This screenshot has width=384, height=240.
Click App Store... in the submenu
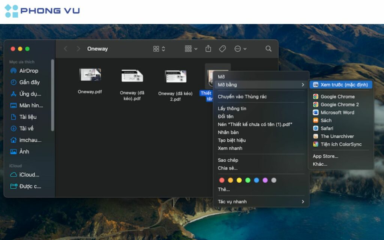325,156
